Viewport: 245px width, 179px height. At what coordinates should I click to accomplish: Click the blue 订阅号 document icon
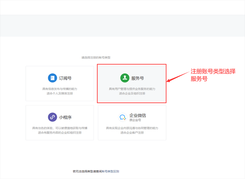[x=52, y=78]
